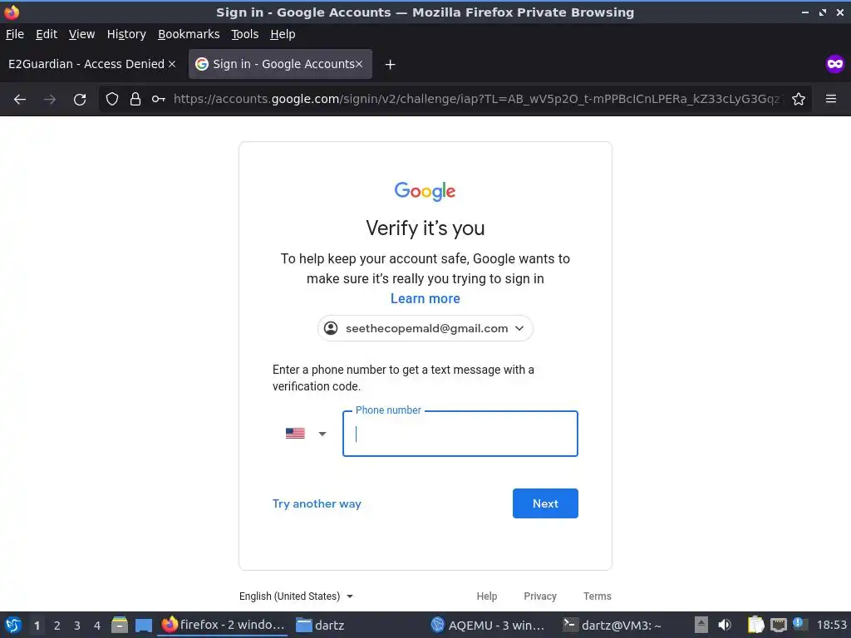
Task: Close the E2Guardian Access Denied tab
Action: (x=172, y=64)
